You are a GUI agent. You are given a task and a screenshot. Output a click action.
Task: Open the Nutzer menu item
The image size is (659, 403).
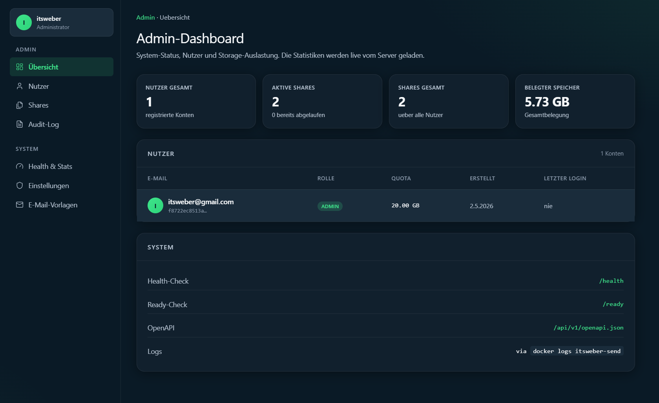pos(62,86)
